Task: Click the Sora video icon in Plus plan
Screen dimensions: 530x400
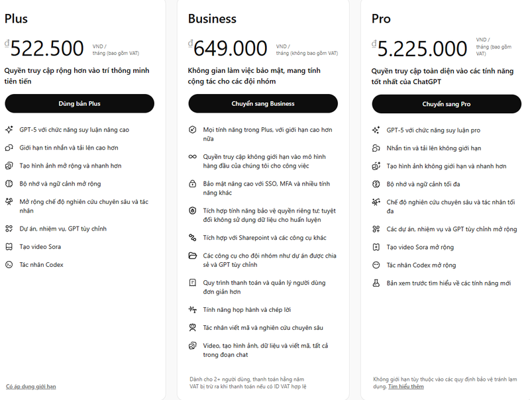Action: pos(9,246)
